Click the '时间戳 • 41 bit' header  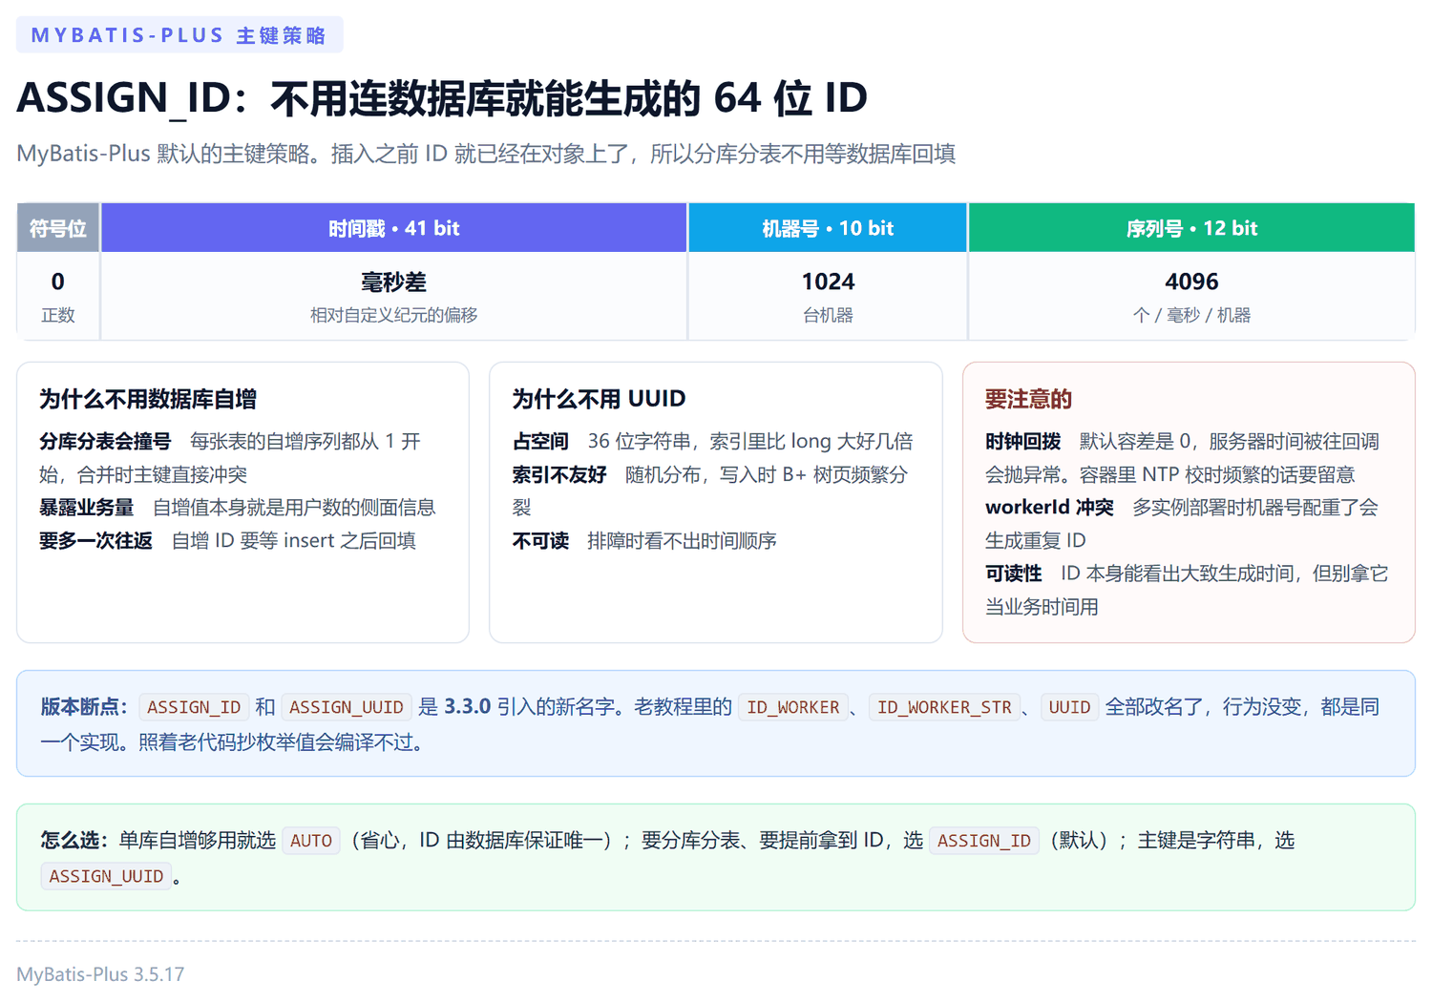pyautogui.click(x=394, y=228)
